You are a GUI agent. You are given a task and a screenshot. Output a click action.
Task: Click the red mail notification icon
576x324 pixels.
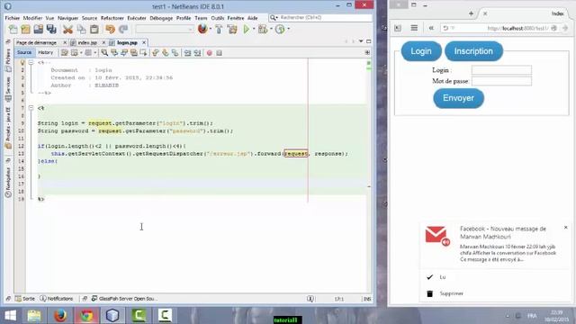[437, 236]
